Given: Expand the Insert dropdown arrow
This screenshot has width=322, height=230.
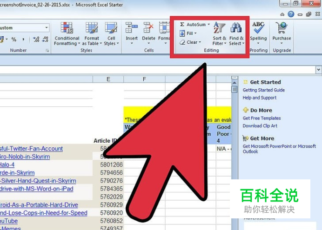Looking at the screenshot, I should coord(132,43).
